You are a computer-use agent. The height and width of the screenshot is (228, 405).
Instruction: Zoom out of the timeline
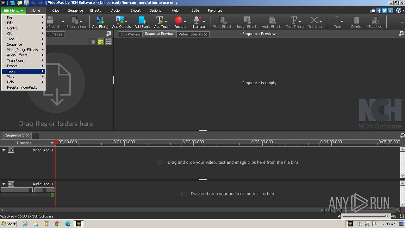coord(339,210)
